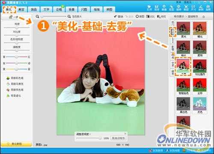This screenshot has height=154, width=214.
Task: Click the 撤销 (Undo) arrow
Action: (119, 17)
